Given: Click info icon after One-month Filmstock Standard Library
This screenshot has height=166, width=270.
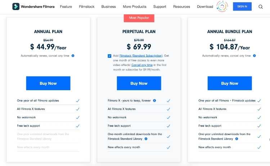Looking at the screenshot, I should 146,139.
